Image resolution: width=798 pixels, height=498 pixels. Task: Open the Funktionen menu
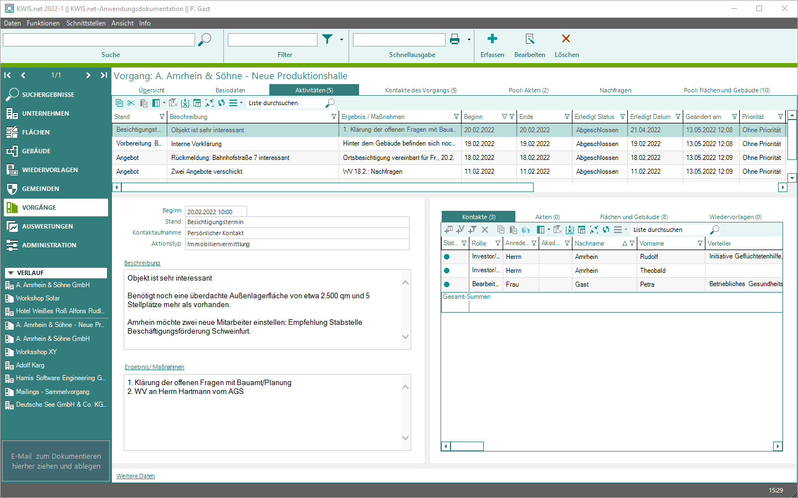[43, 23]
